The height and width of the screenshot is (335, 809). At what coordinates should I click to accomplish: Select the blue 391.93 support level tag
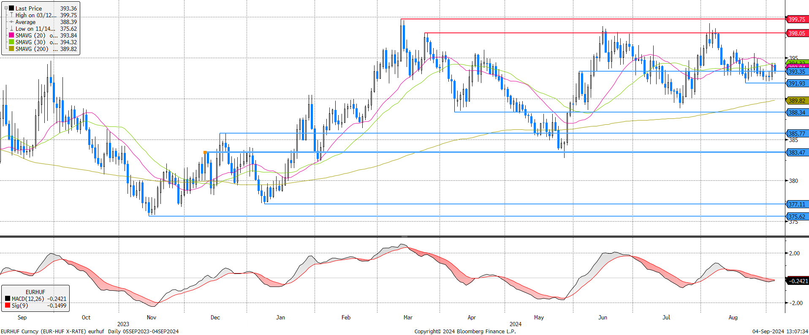[x=797, y=83]
